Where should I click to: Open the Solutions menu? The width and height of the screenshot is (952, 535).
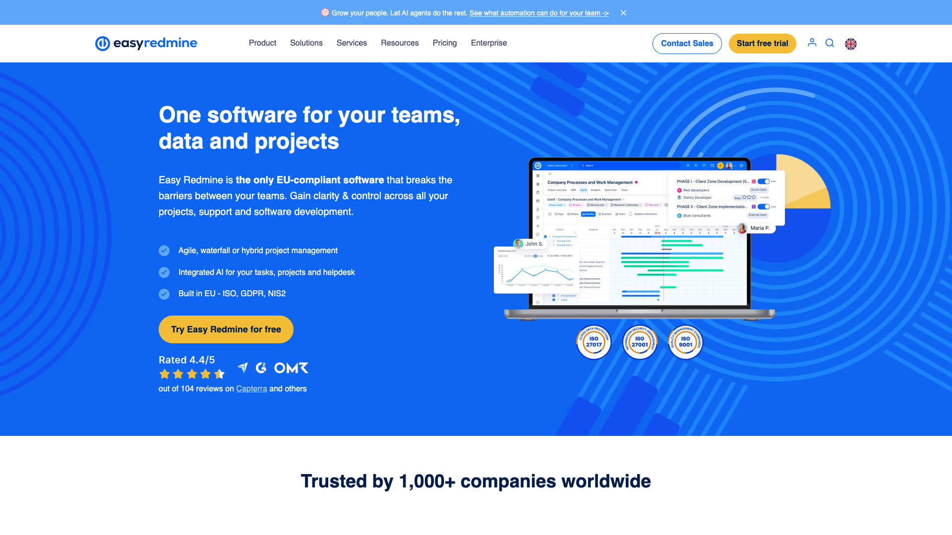[x=306, y=43]
